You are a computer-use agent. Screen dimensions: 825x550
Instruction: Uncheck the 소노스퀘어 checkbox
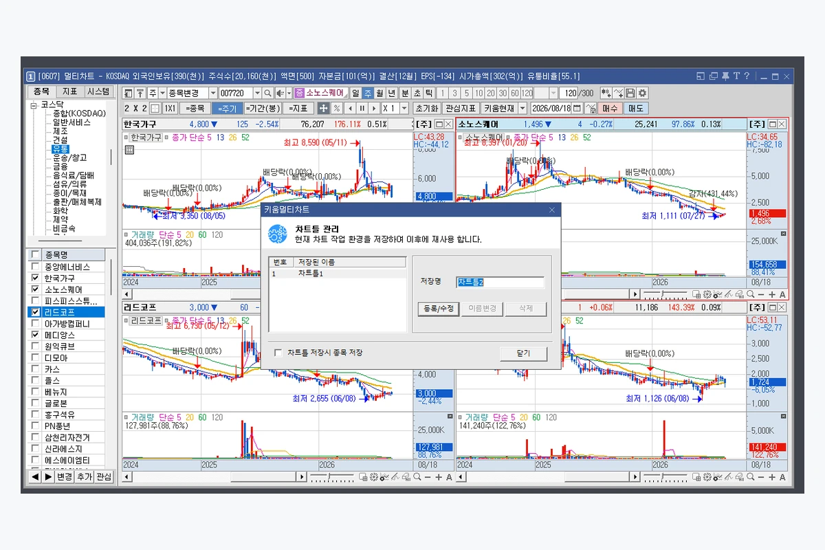35,289
